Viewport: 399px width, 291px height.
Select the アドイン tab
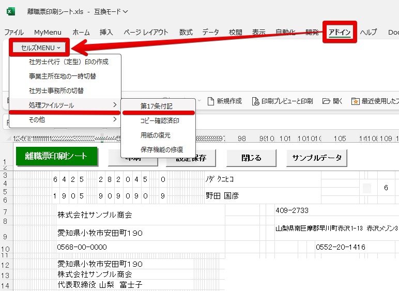[x=340, y=33]
